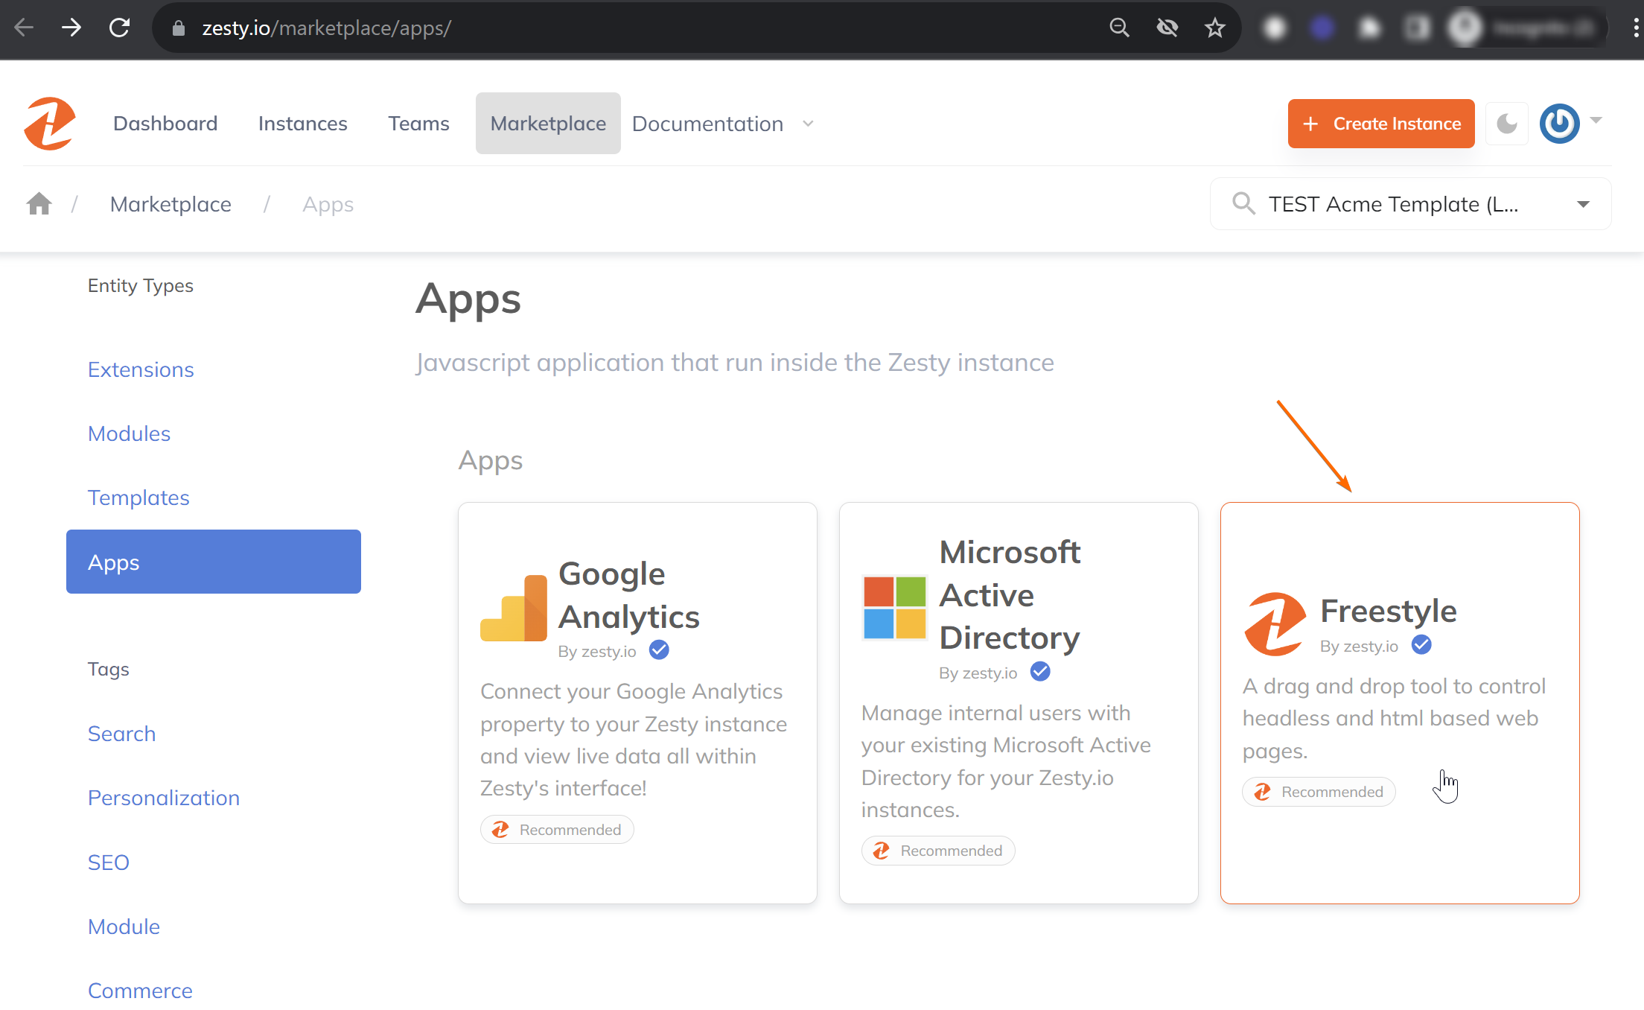The width and height of the screenshot is (1644, 1010).
Task: Open Chrome three-dot menu
Action: [x=1635, y=28]
